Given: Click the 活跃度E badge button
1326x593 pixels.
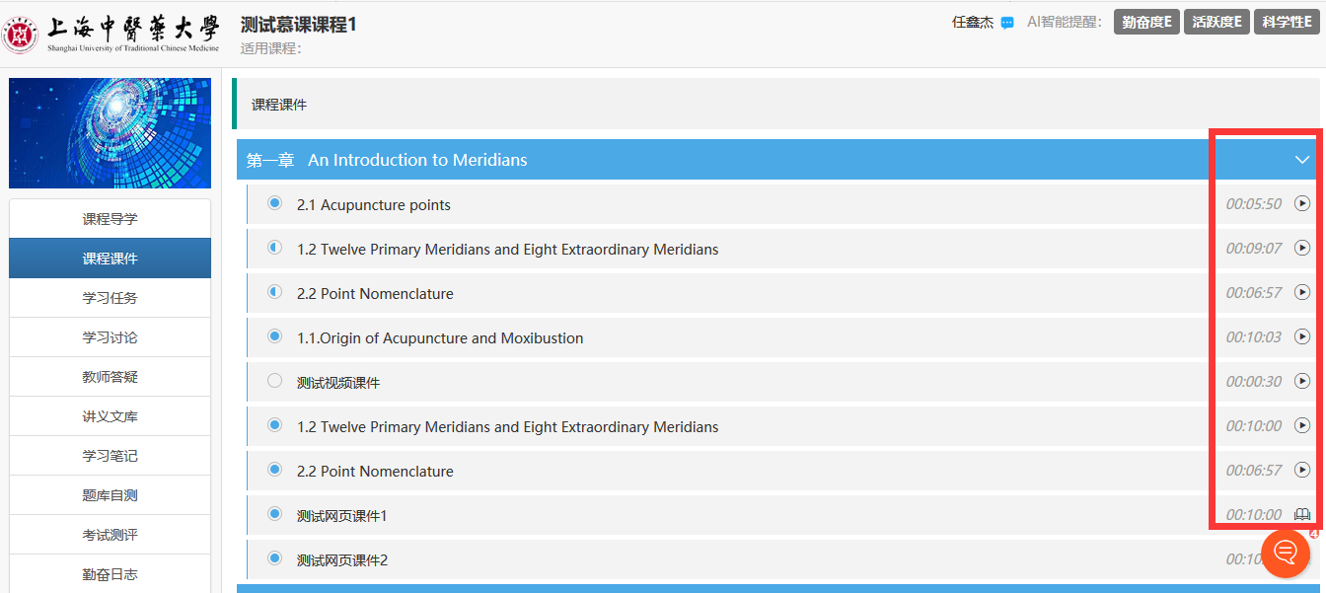Looking at the screenshot, I should click(1216, 22).
